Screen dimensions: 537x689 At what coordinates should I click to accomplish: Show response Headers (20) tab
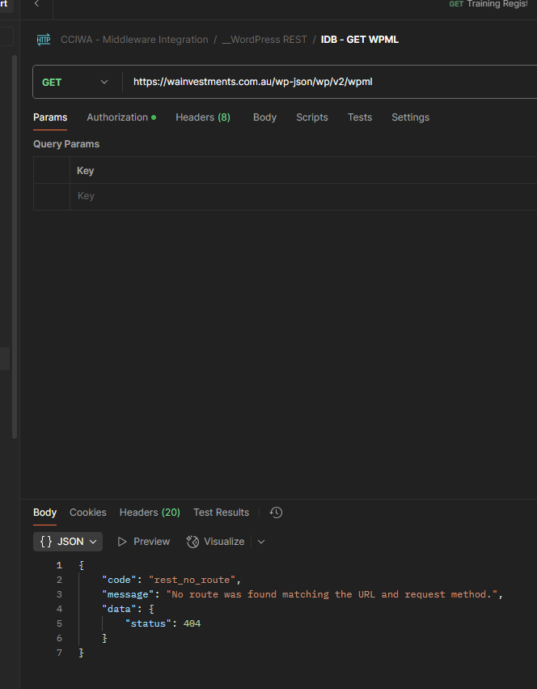pos(150,512)
